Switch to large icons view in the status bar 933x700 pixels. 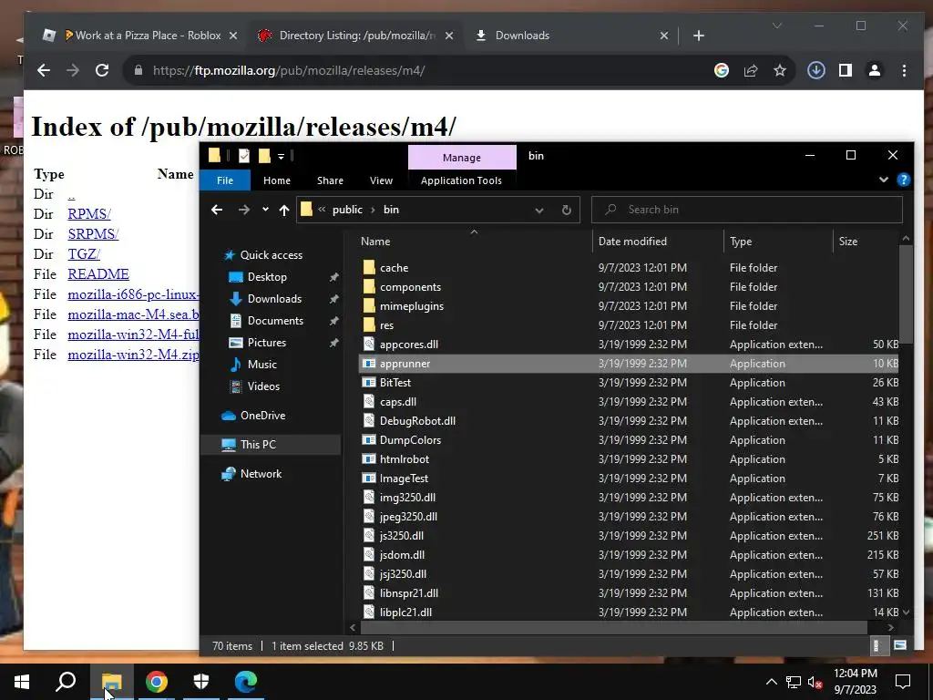[x=899, y=645]
